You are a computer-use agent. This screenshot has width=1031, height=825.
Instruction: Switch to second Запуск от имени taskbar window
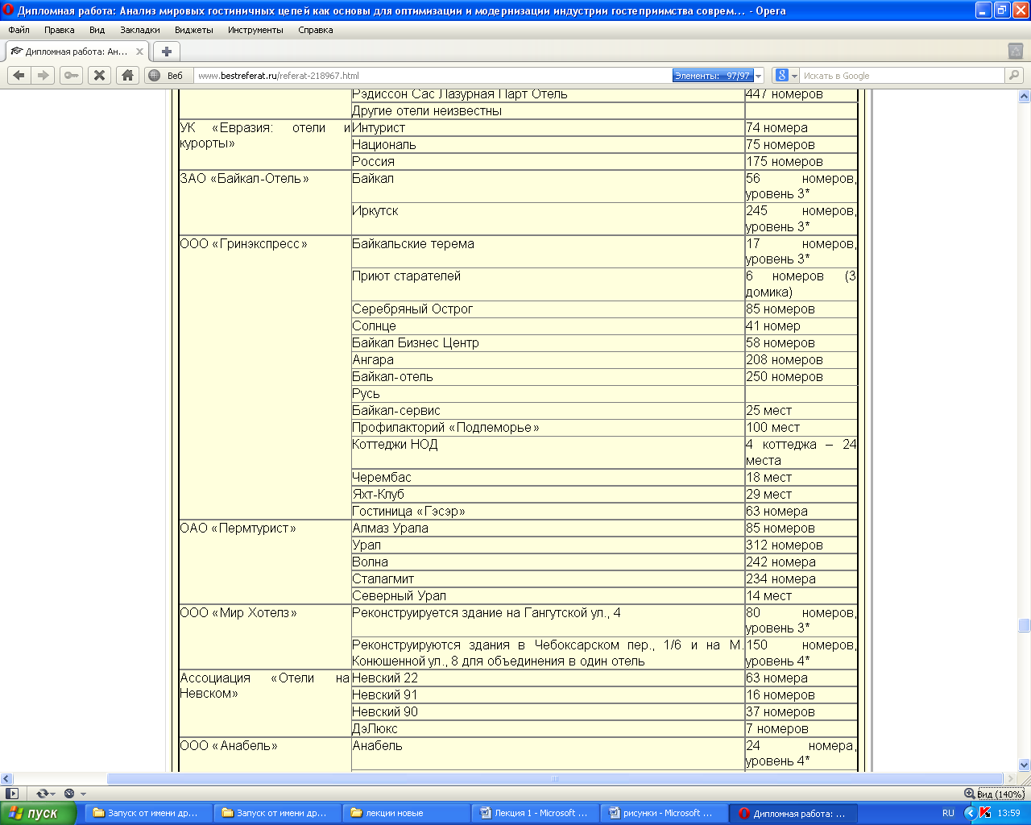point(277,813)
